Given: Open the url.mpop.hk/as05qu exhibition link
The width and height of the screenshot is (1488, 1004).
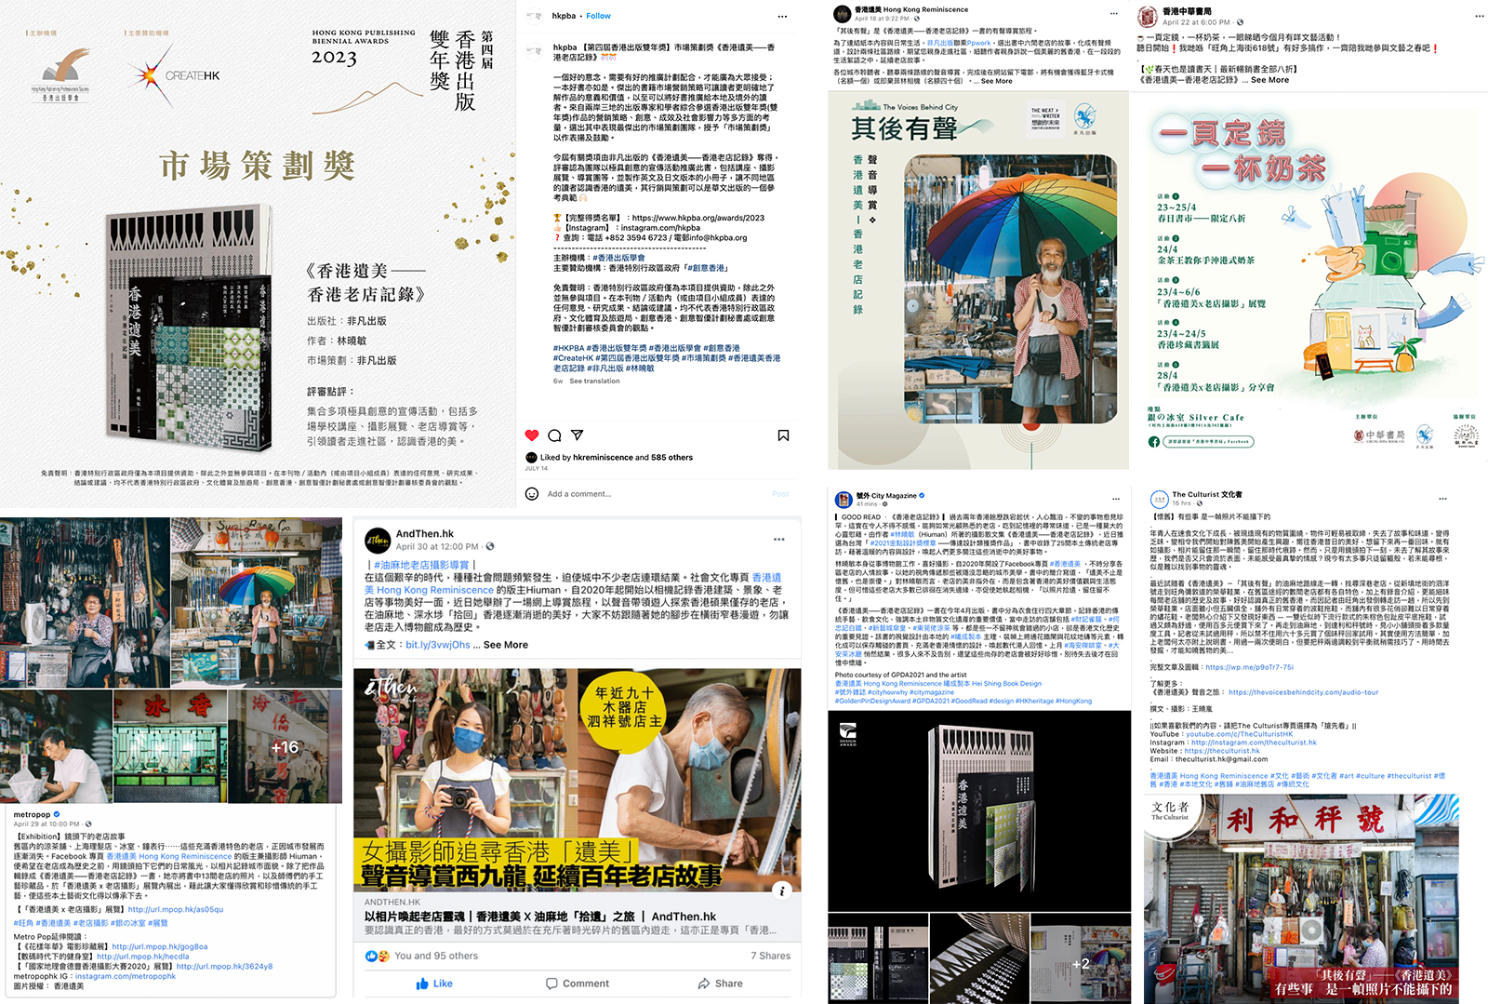Looking at the screenshot, I should (x=176, y=910).
